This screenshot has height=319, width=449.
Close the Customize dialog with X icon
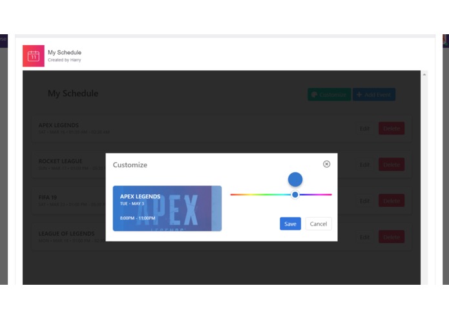coord(326,164)
